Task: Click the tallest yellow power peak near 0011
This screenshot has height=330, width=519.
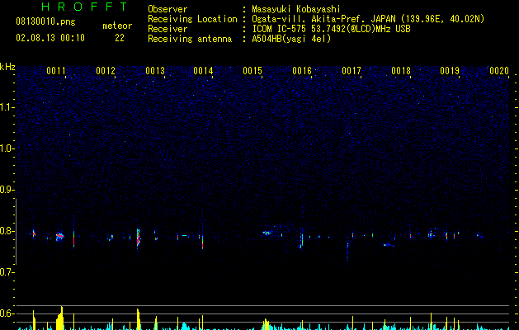Action: click(60, 318)
